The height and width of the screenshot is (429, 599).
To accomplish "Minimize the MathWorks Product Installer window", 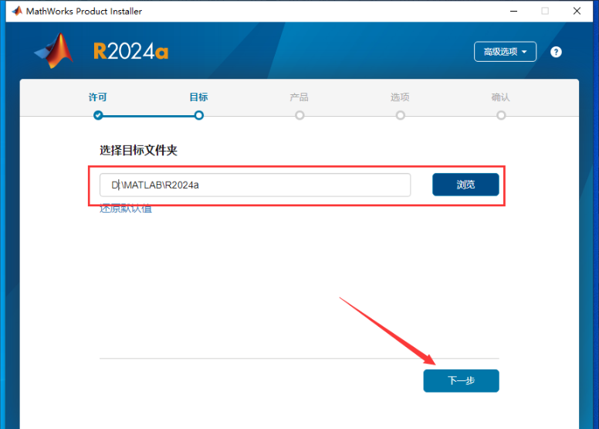I will (514, 11).
